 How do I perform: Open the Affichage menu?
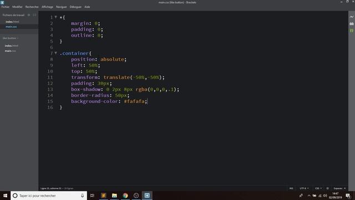point(47,7)
